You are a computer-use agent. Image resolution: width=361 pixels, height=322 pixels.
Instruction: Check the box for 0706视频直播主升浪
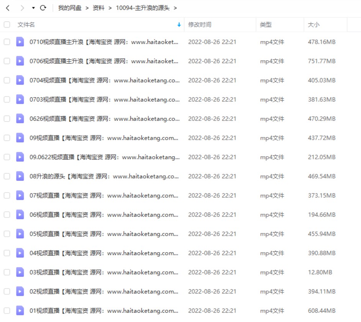coord(7,61)
